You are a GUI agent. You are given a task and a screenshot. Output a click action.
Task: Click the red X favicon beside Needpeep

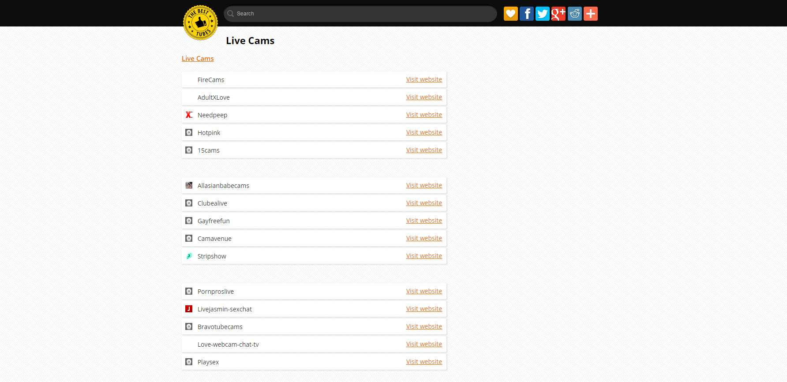189,115
